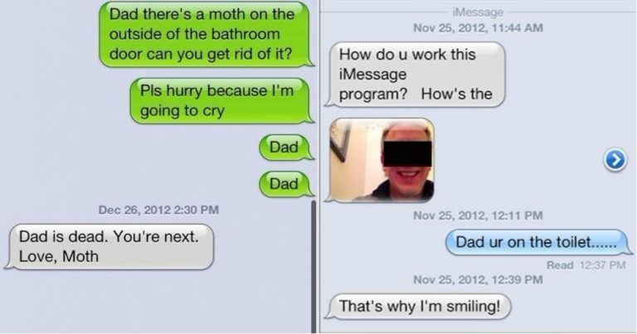Tap the word 'Moth' in the gray bubble
This screenshot has width=637, height=334.
(x=80, y=256)
